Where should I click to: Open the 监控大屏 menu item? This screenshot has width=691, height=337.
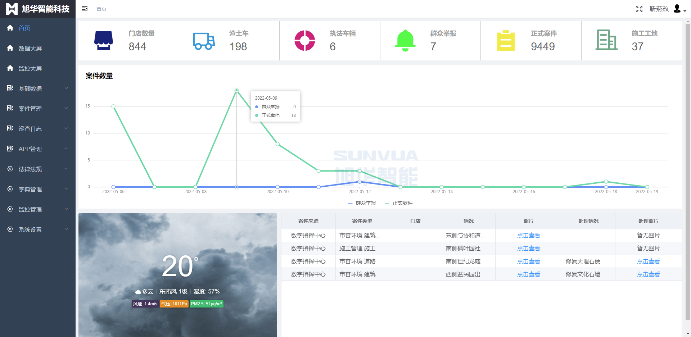point(30,68)
